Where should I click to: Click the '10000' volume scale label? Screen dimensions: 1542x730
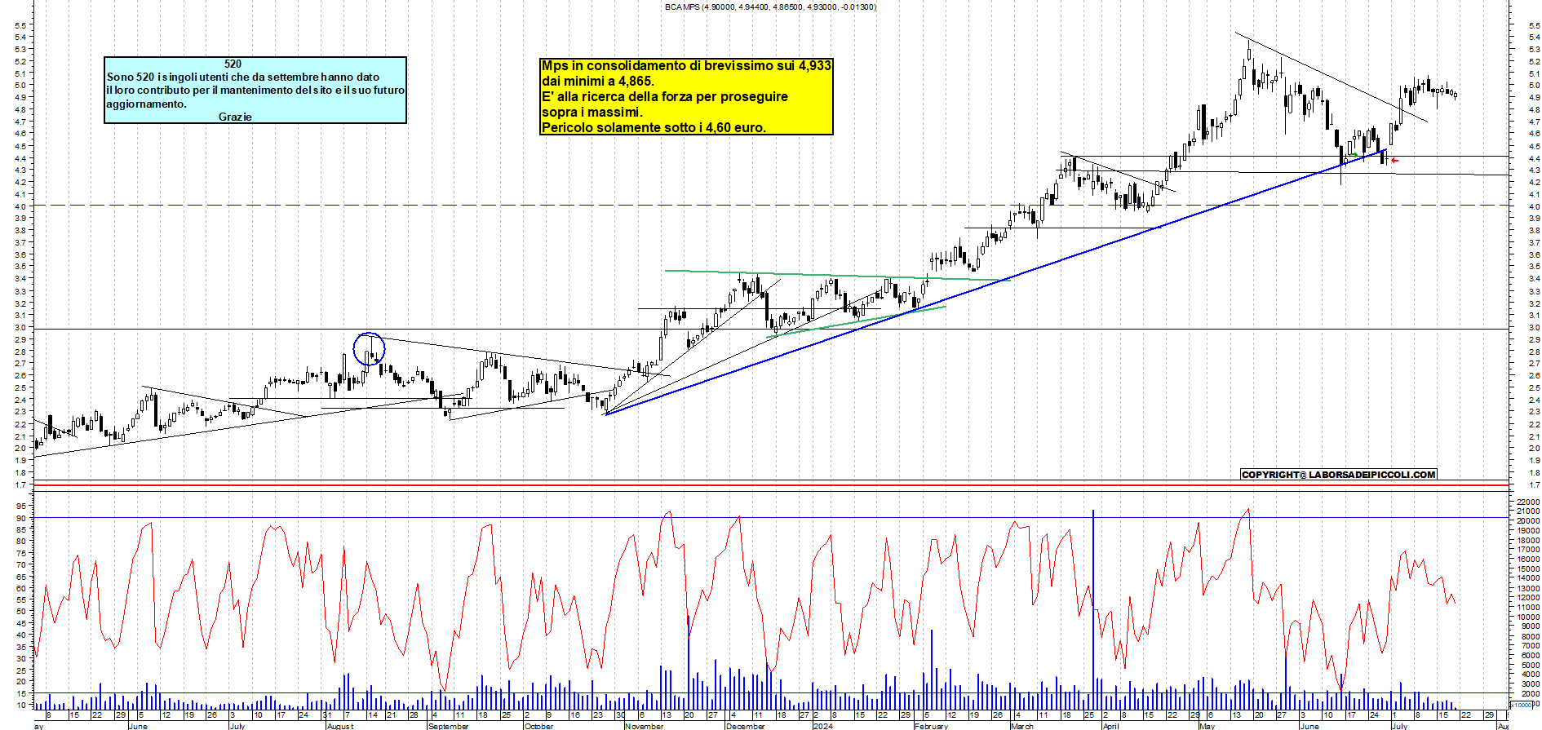point(1528,617)
